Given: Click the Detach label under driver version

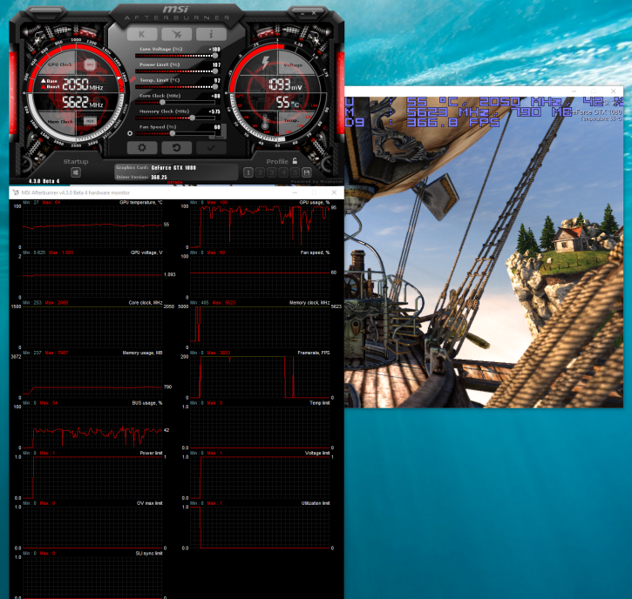Looking at the screenshot, I should 175,182.
